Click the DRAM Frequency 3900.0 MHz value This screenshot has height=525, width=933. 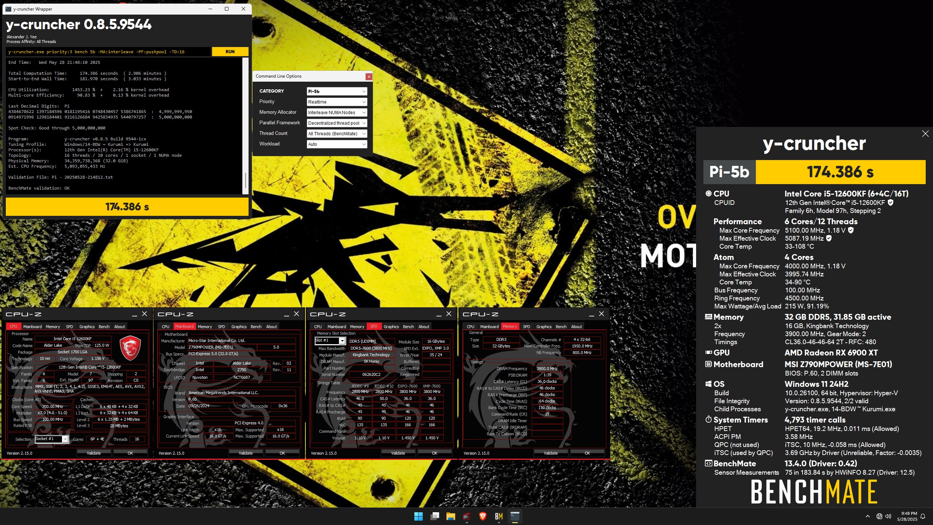point(547,369)
